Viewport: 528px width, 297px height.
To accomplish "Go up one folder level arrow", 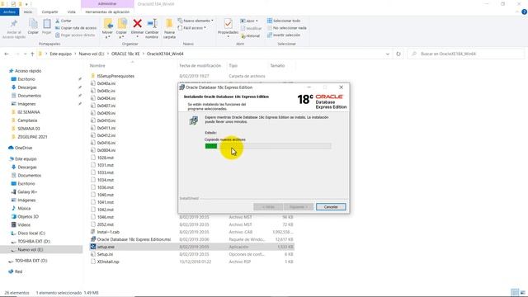I will [x=32, y=54].
